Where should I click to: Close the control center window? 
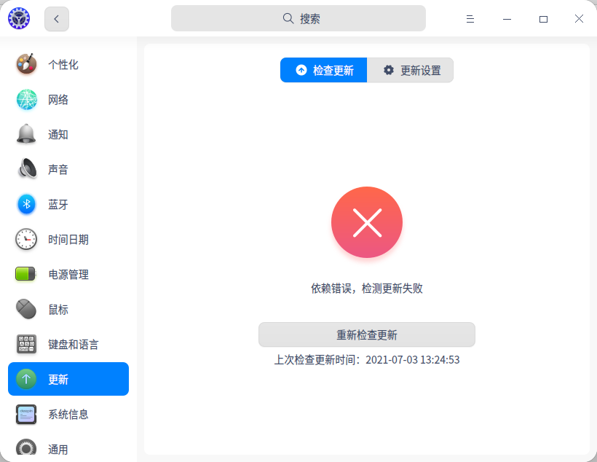[579, 18]
